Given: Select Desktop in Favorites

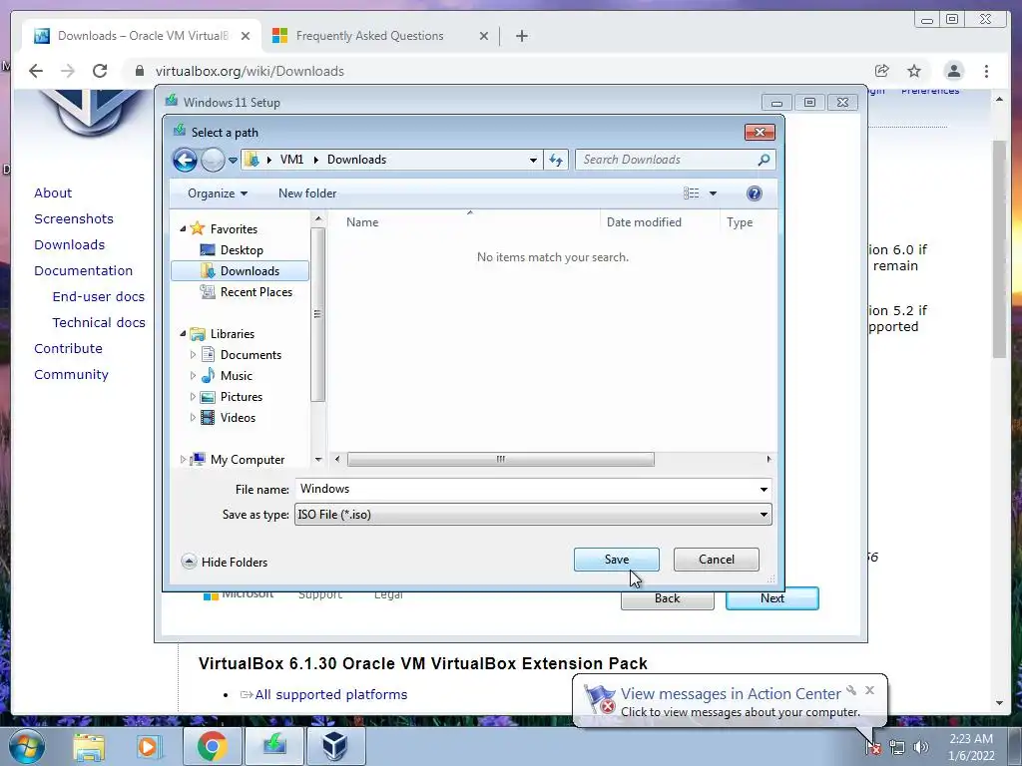Looking at the screenshot, I should [x=242, y=250].
